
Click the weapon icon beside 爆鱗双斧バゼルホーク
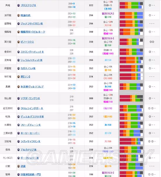tap(18, 32)
